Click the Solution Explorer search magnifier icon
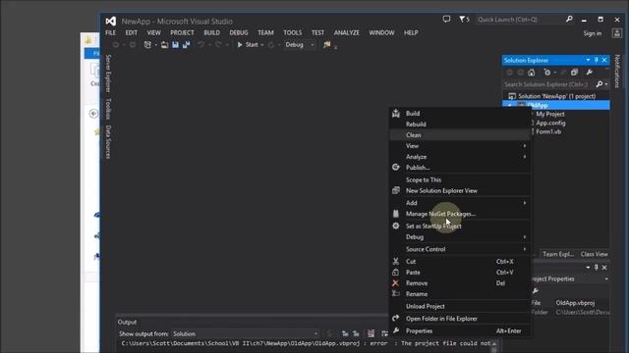Screen dimensions: 629x353 600,84
